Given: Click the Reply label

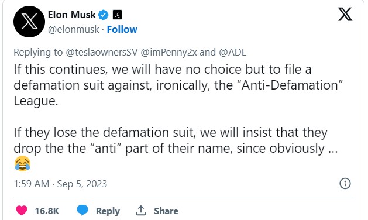Looking at the screenshot, I should [x=108, y=211].
